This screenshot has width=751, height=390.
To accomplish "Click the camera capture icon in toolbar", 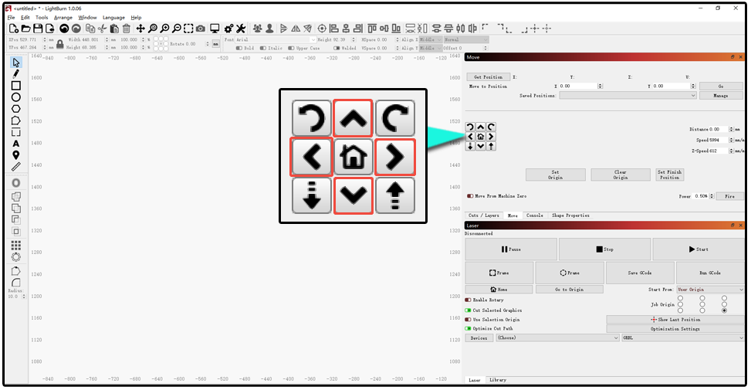I will [201, 29].
